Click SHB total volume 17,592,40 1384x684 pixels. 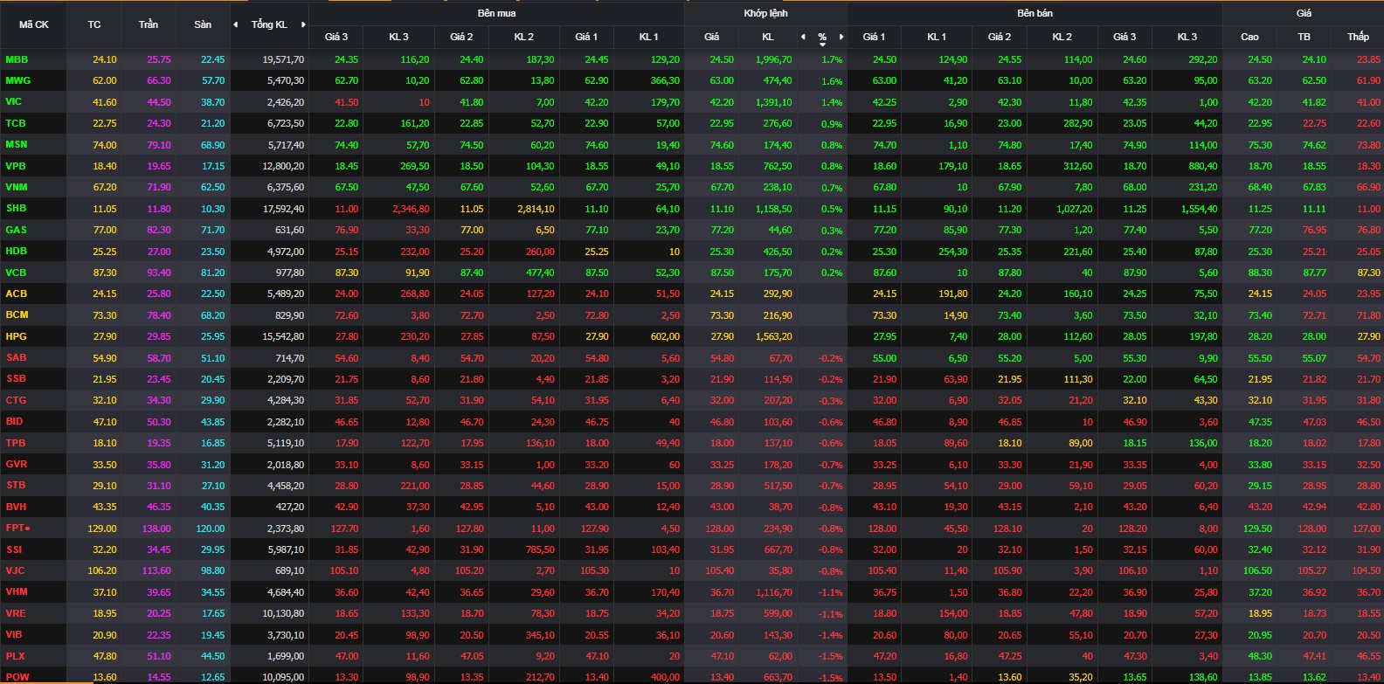click(x=284, y=209)
